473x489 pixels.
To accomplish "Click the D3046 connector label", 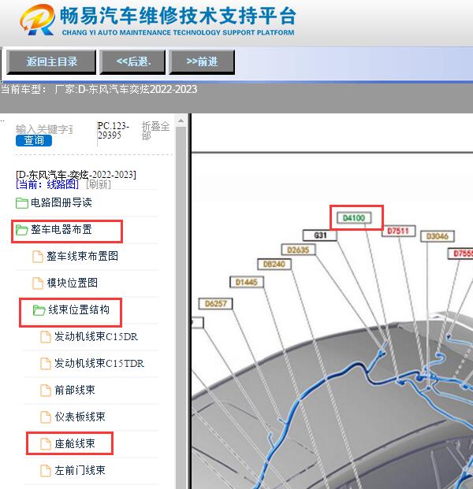I will pos(437,236).
